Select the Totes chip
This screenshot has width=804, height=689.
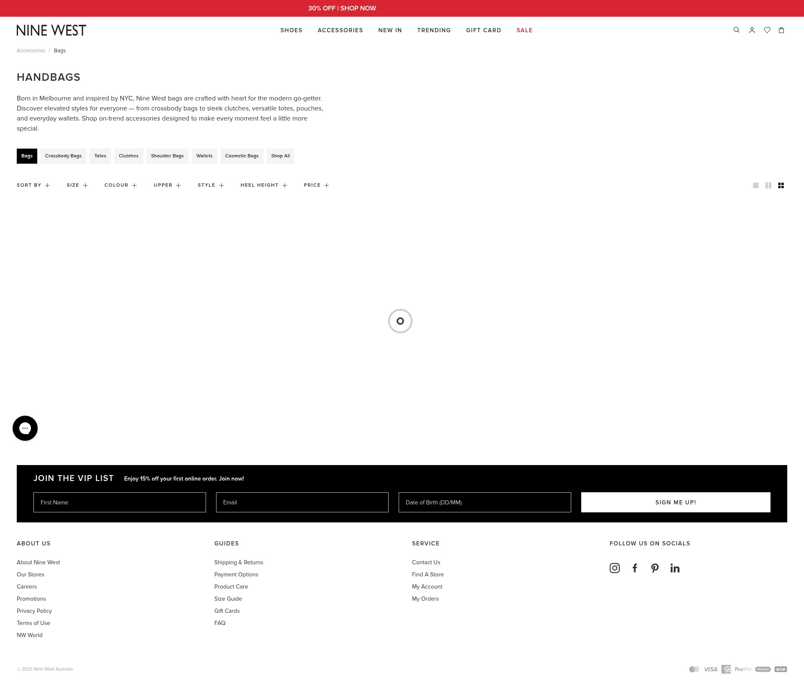coord(100,156)
